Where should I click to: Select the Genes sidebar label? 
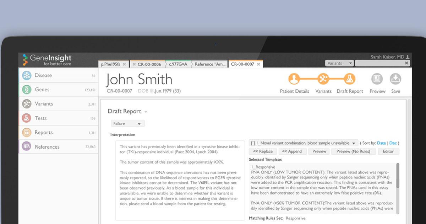42,90
